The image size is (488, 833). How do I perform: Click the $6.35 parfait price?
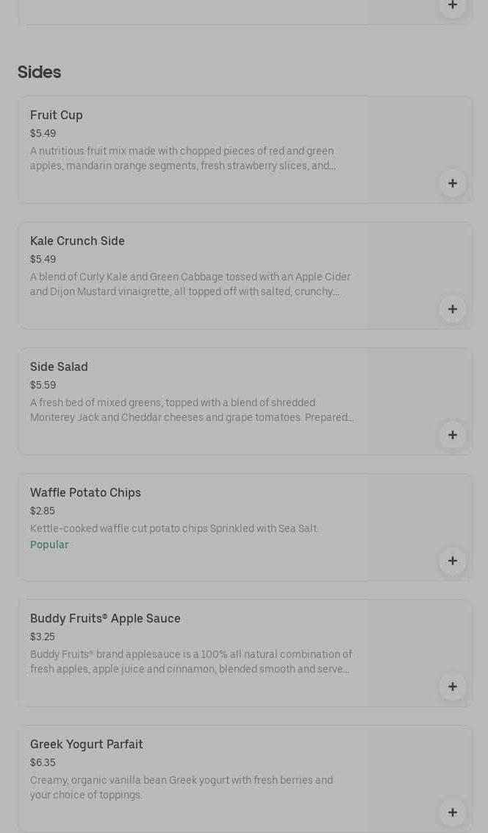tap(43, 762)
